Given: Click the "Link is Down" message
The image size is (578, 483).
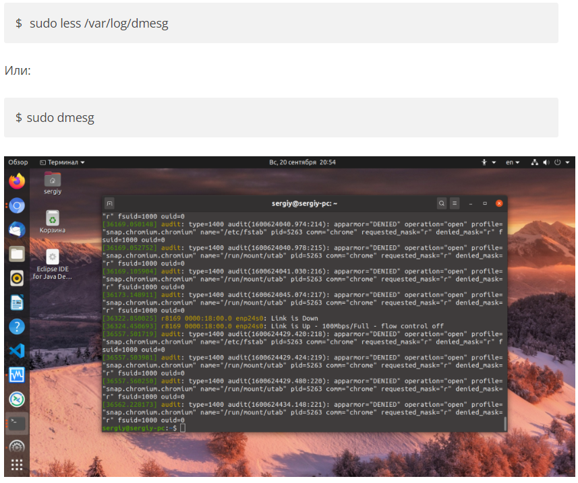Looking at the screenshot, I should tap(295, 319).
